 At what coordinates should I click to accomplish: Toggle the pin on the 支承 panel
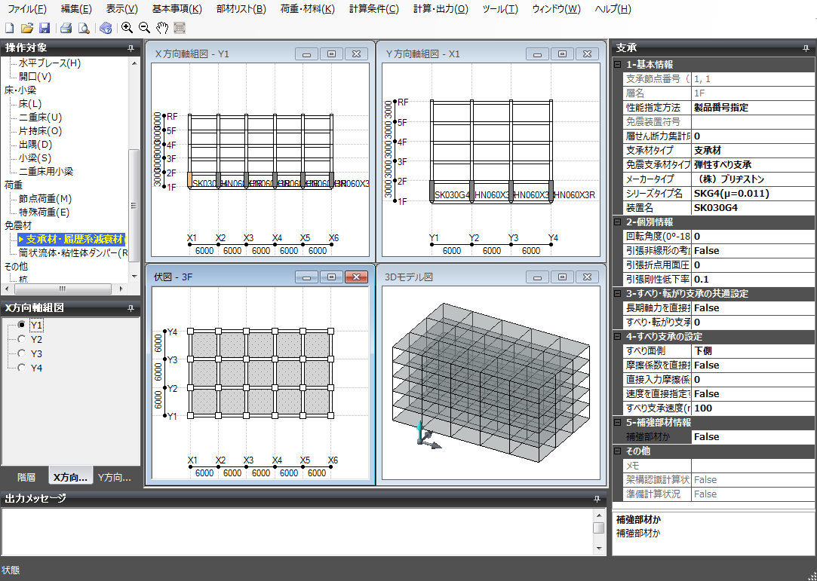coord(806,48)
